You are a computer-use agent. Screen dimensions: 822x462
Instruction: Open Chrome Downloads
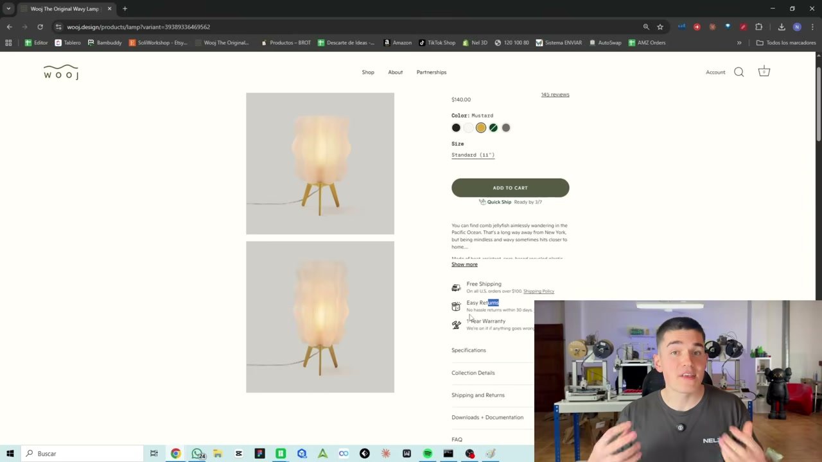pos(782,27)
